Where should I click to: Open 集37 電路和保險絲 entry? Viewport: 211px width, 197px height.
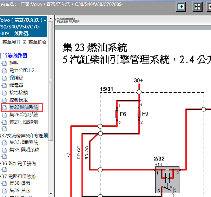(x=18, y=176)
